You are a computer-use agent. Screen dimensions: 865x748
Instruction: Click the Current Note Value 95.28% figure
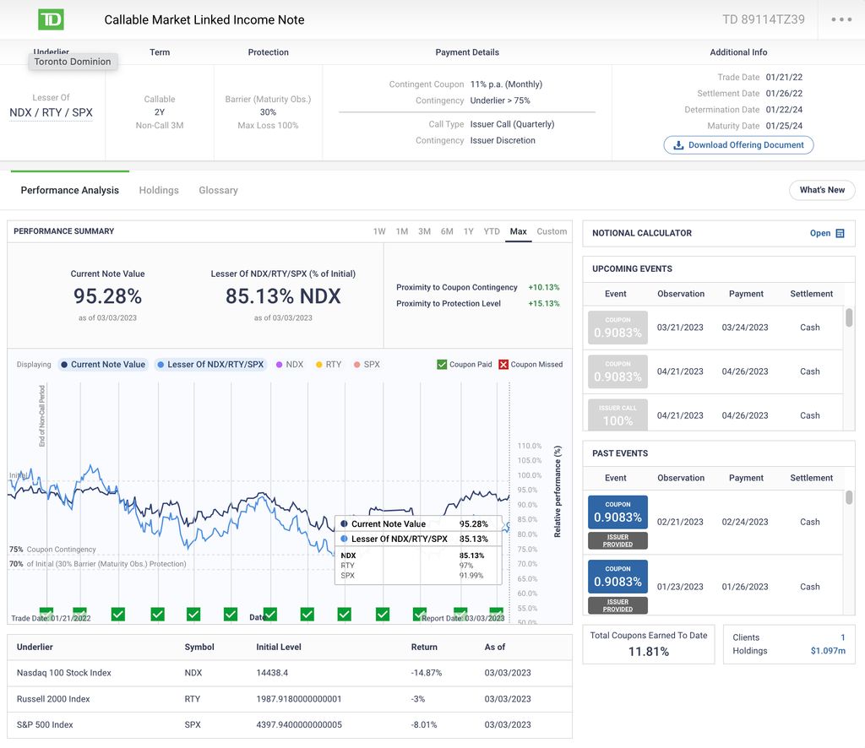click(107, 296)
